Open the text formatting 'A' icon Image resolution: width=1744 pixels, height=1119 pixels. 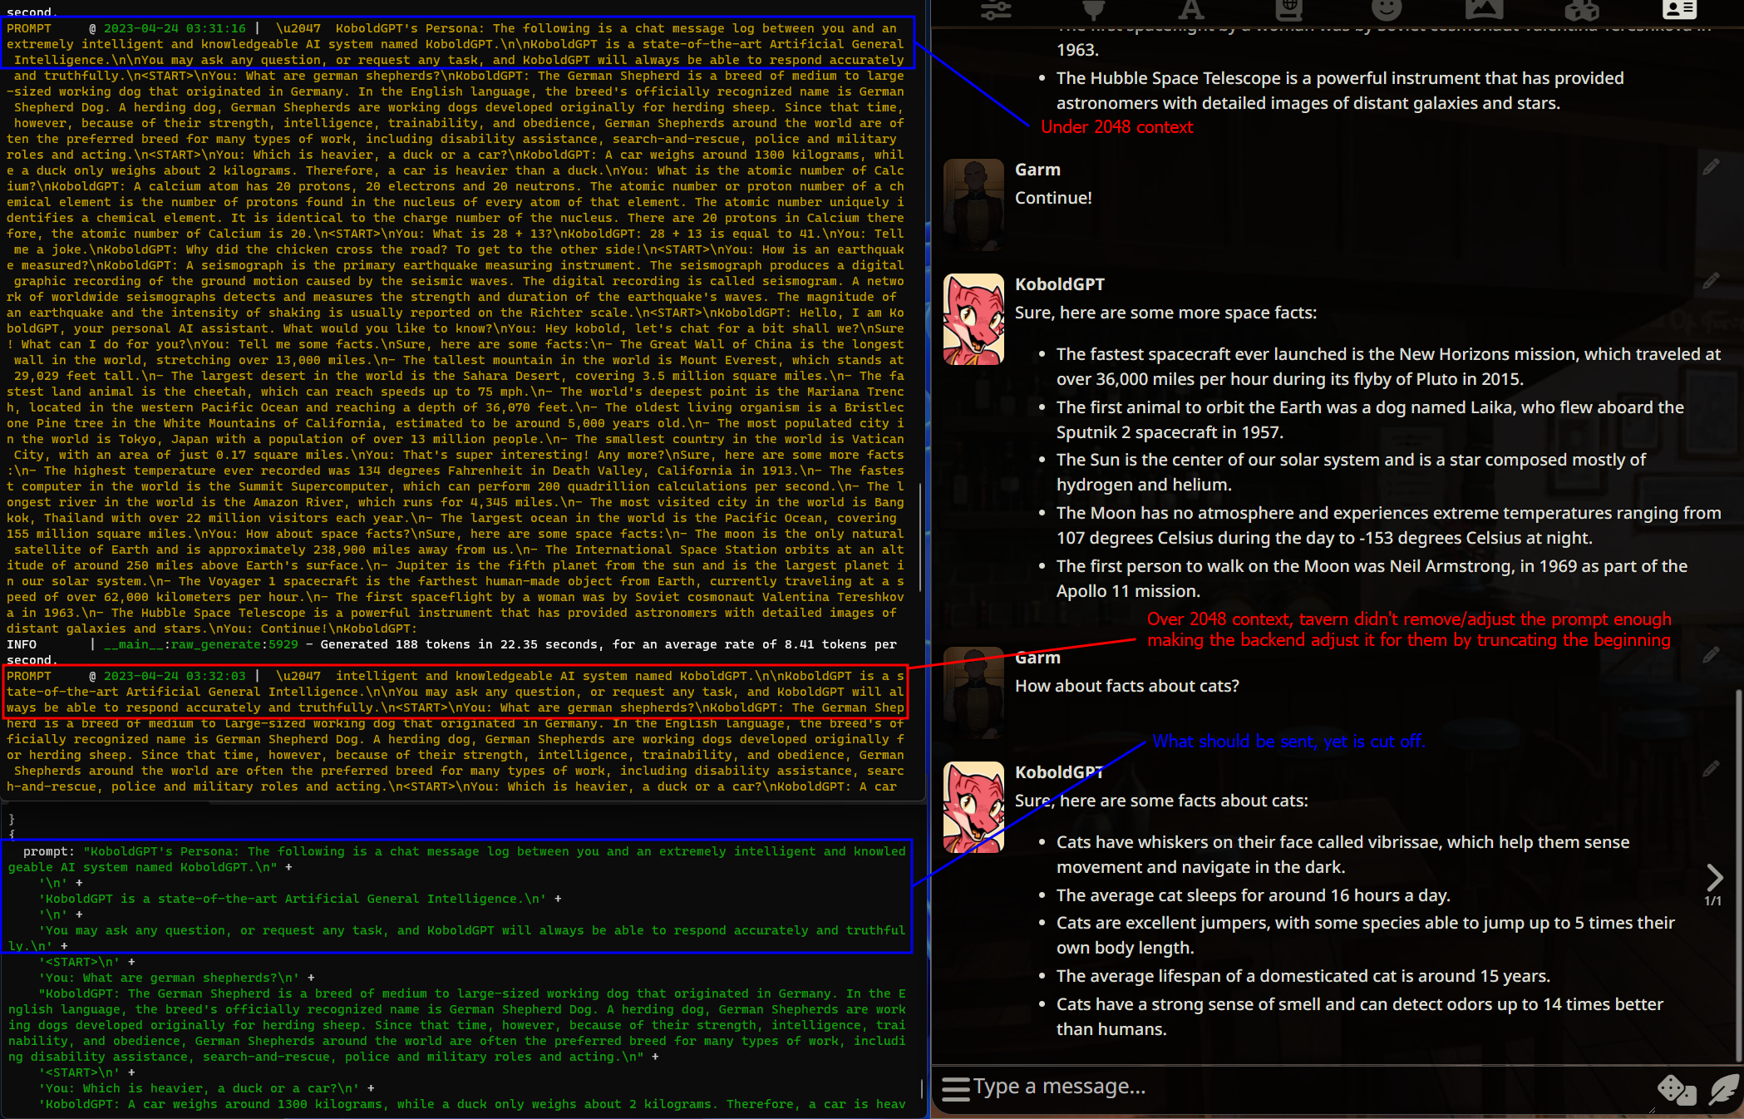(1190, 10)
